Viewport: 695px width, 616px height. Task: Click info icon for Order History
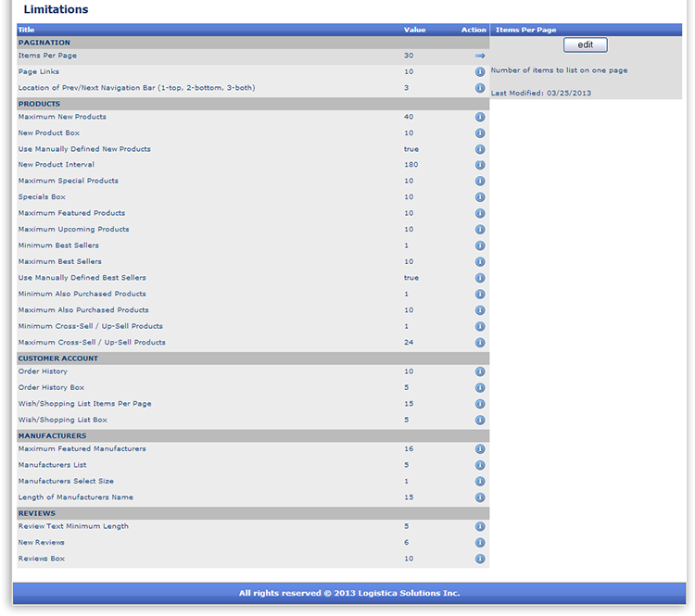pos(480,371)
